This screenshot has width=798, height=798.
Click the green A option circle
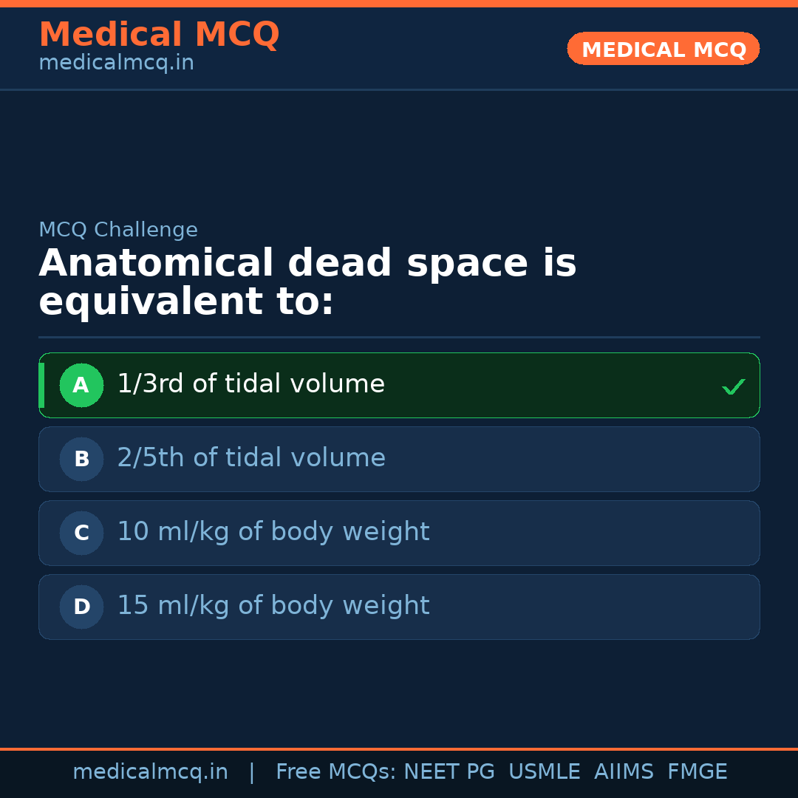click(81, 385)
